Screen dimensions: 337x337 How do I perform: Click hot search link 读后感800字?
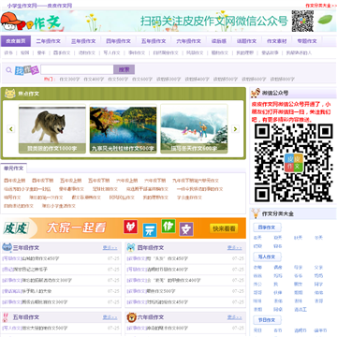(283, 80)
